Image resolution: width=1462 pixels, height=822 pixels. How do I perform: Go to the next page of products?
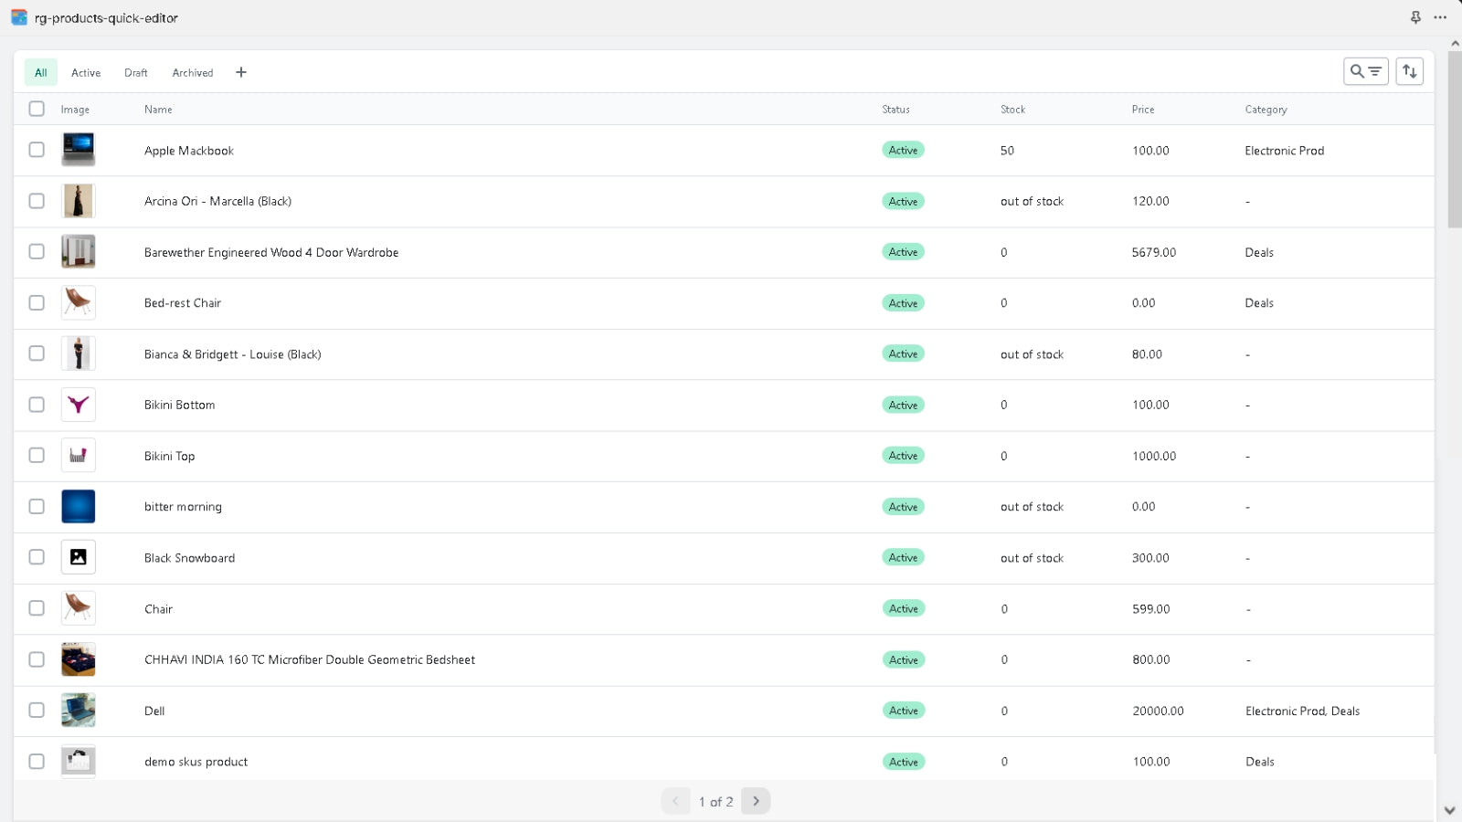coord(755,801)
